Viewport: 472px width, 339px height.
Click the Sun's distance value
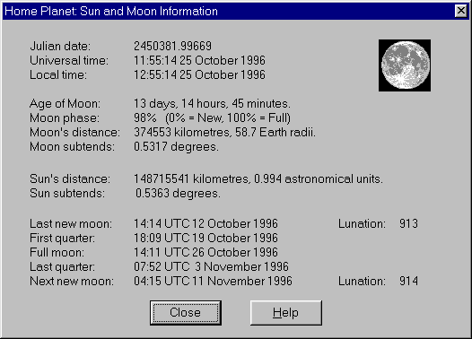[258, 179]
